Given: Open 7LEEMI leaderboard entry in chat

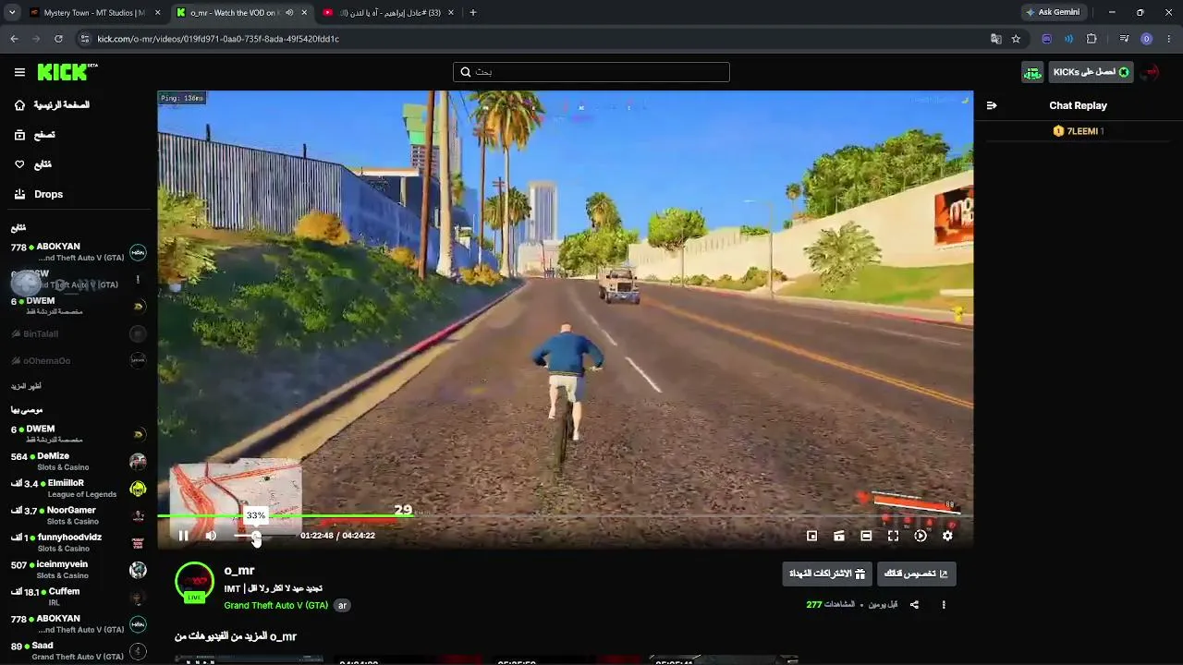Looking at the screenshot, I should coord(1078,131).
